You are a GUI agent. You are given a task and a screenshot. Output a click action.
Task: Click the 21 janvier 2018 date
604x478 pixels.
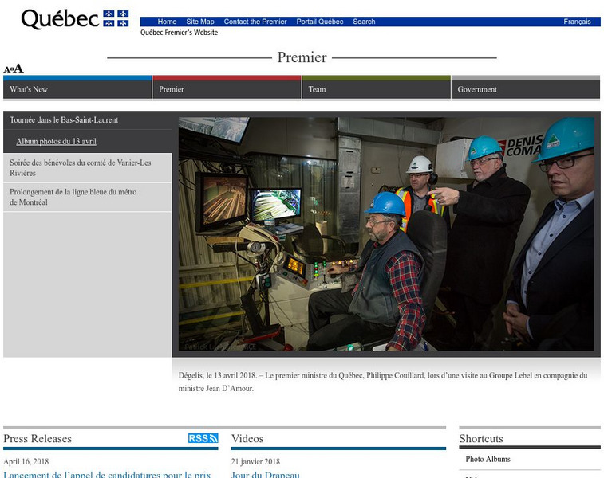click(x=255, y=461)
